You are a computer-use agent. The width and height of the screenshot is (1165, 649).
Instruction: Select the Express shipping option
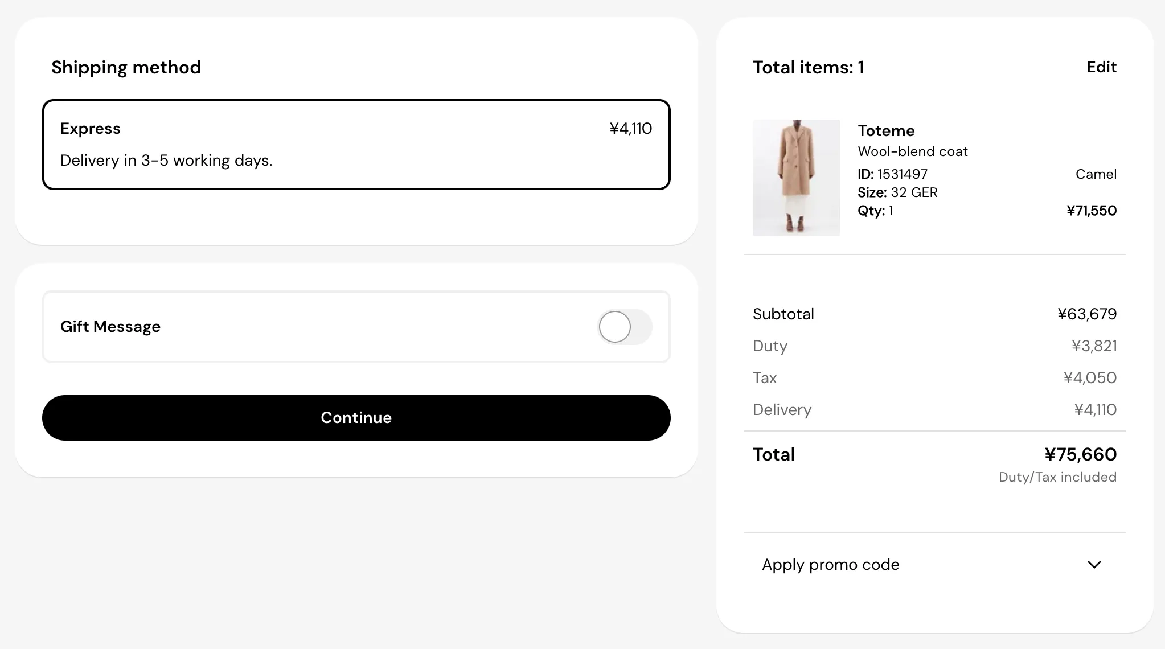(x=356, y=145)
